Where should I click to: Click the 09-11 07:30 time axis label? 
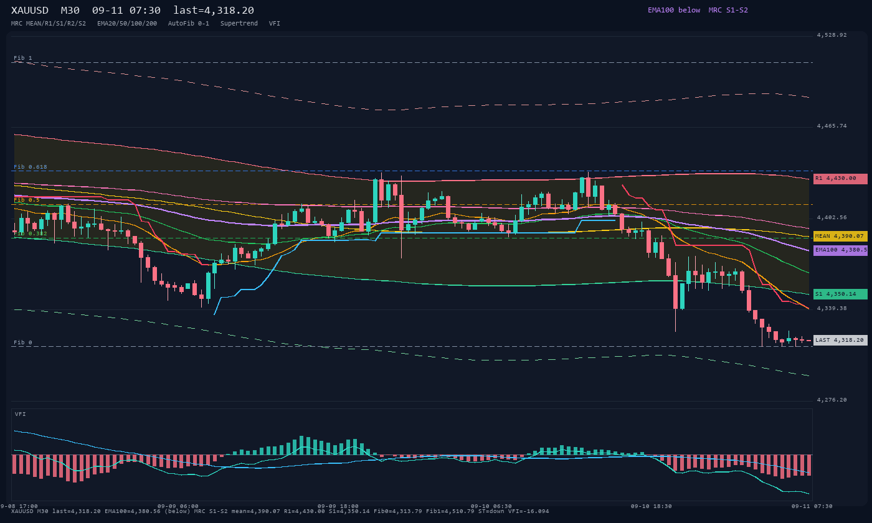(x=812, y=506)
